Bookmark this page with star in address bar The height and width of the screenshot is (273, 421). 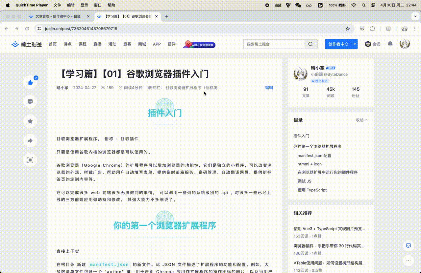click(348, 29)
